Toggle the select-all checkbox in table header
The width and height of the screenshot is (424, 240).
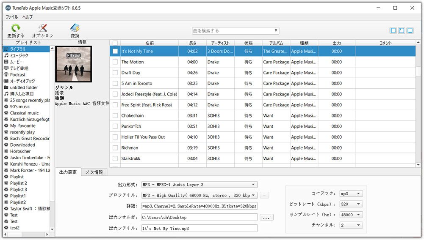115,43
